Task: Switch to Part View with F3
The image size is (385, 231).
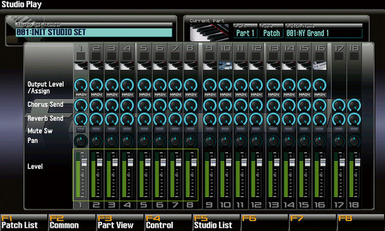Action: [120, 223]
